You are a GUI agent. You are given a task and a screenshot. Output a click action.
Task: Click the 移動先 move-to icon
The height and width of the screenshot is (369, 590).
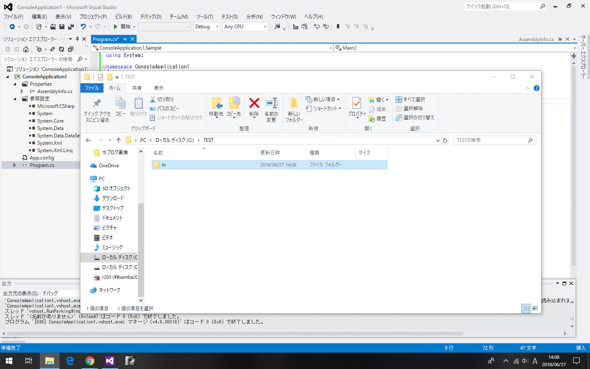tap(216, 107)
